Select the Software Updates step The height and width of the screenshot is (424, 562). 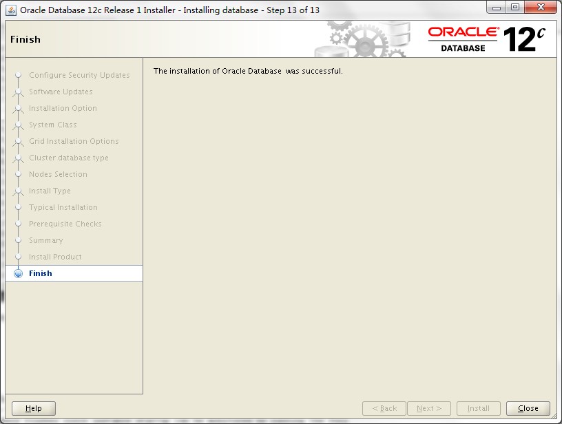61,92
